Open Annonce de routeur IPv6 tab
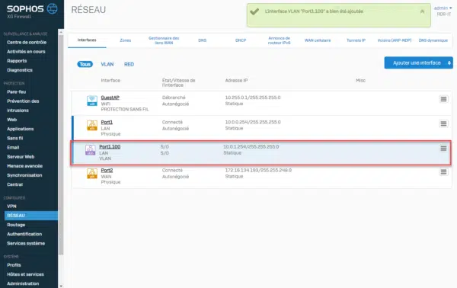 [x=280, y=40]
